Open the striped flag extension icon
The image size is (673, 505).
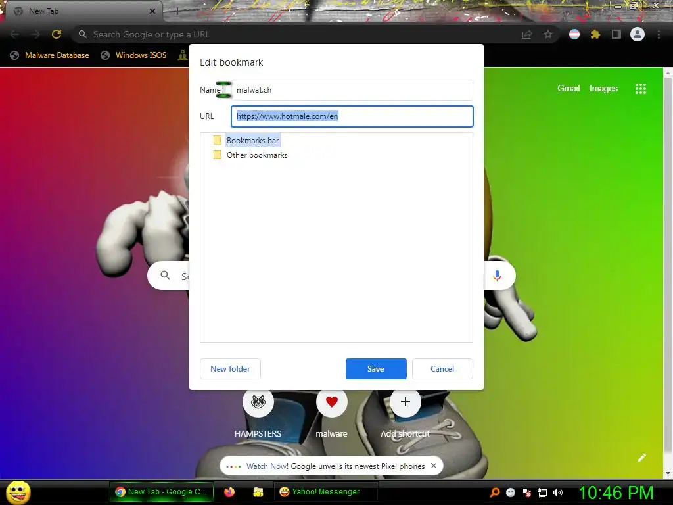tap(574, 34)
